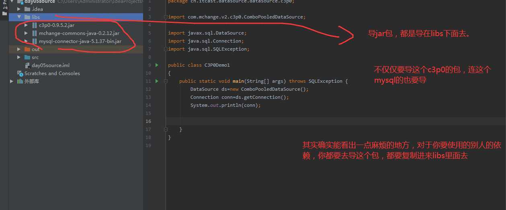Click the 外部库 library bars icon
Screen dimensions: 506x210
(20, 81)
